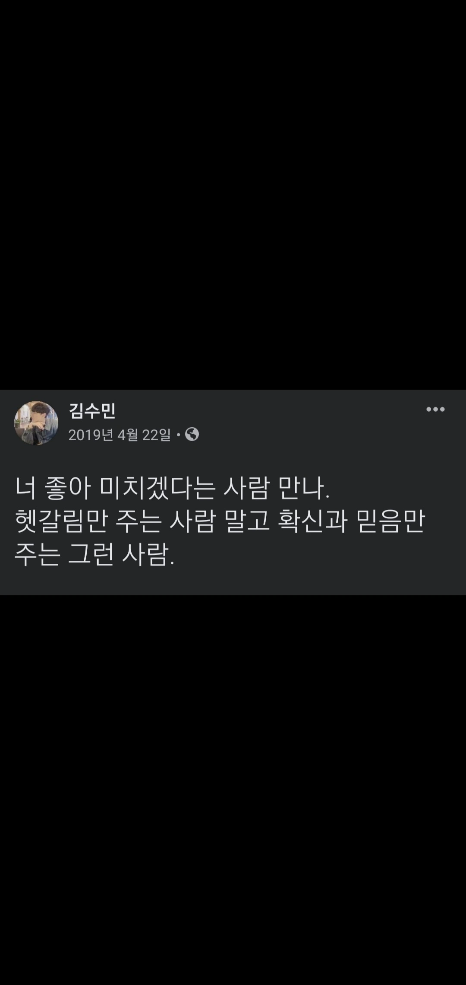Open the three-dot post options menu
The image size is (466, 985).
click(x=435, y=409)
